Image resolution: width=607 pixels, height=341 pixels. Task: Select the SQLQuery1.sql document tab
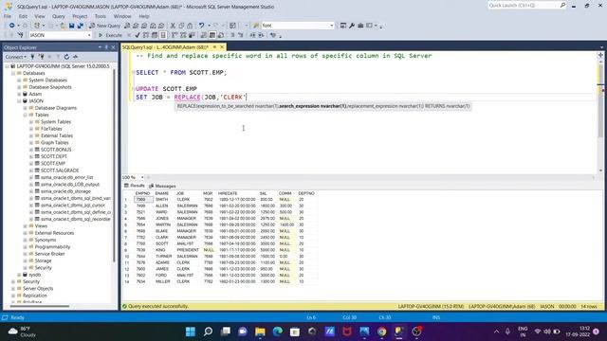pyautogui.click(x=165, y=47)
